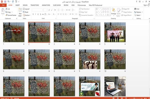Open the Nitro PDF Professional tab

click(95, 5)
